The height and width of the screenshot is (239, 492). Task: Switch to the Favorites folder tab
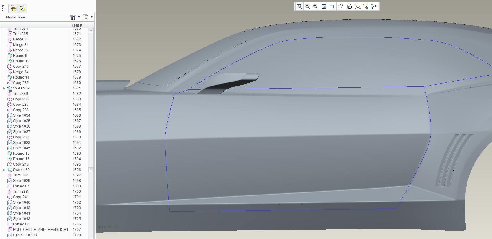22,8
